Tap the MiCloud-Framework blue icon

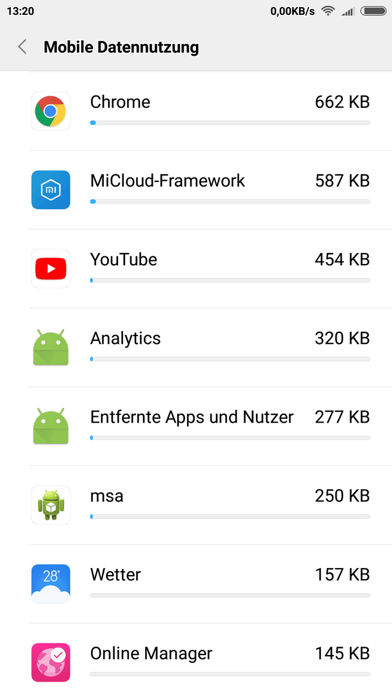click(50, 190)
